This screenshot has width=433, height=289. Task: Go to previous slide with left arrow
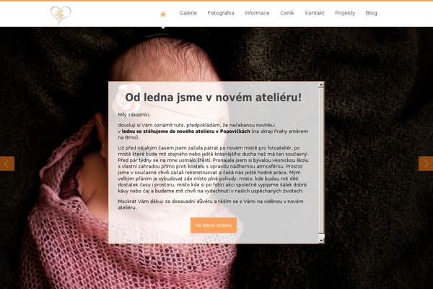[7, 164]
